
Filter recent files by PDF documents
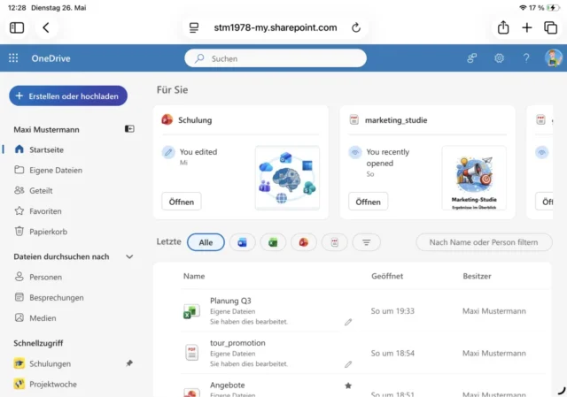(335, 242)
